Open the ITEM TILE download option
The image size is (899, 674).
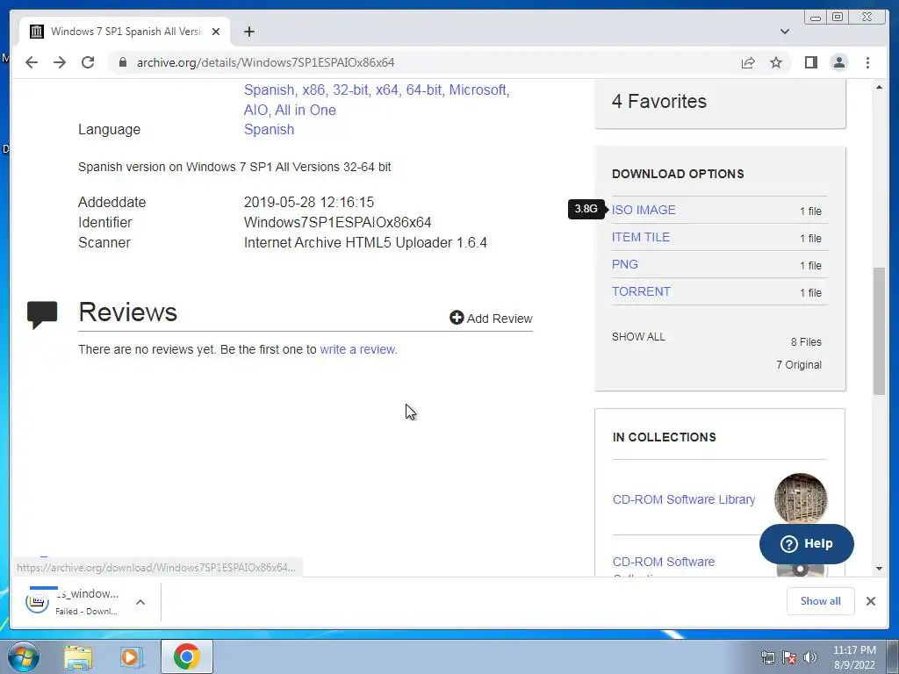pyautogui.click(x=640, y=237)
